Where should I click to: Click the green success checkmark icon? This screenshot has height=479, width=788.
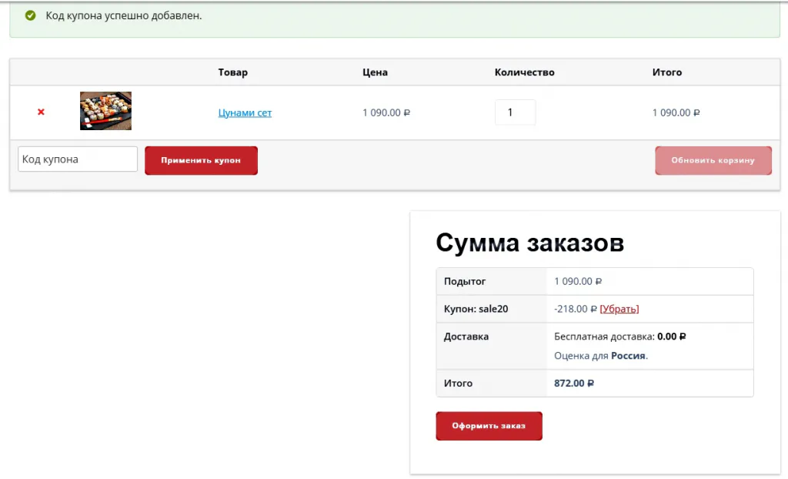31,15
